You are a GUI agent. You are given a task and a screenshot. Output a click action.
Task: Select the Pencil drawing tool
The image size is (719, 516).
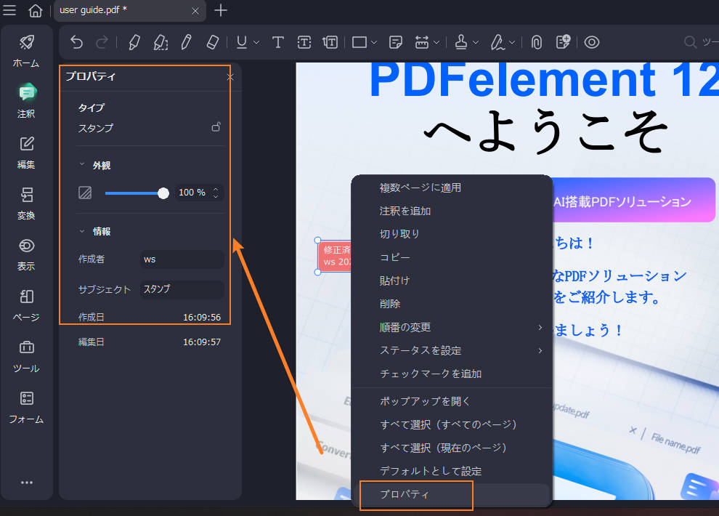pyautogui.click(x=187, y=42)
